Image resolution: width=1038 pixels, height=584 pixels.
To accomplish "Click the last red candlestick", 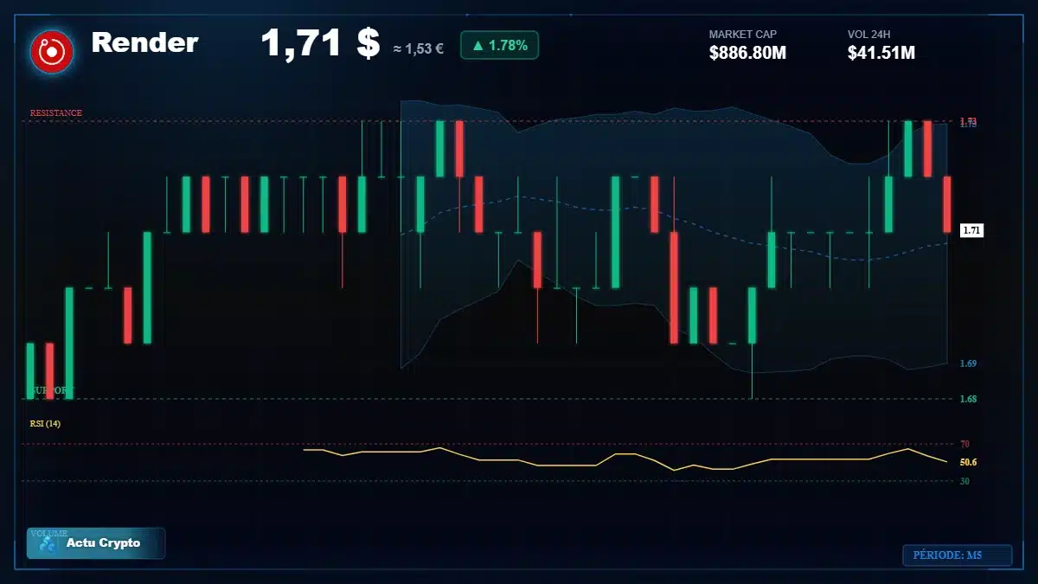I will [947, 204].
